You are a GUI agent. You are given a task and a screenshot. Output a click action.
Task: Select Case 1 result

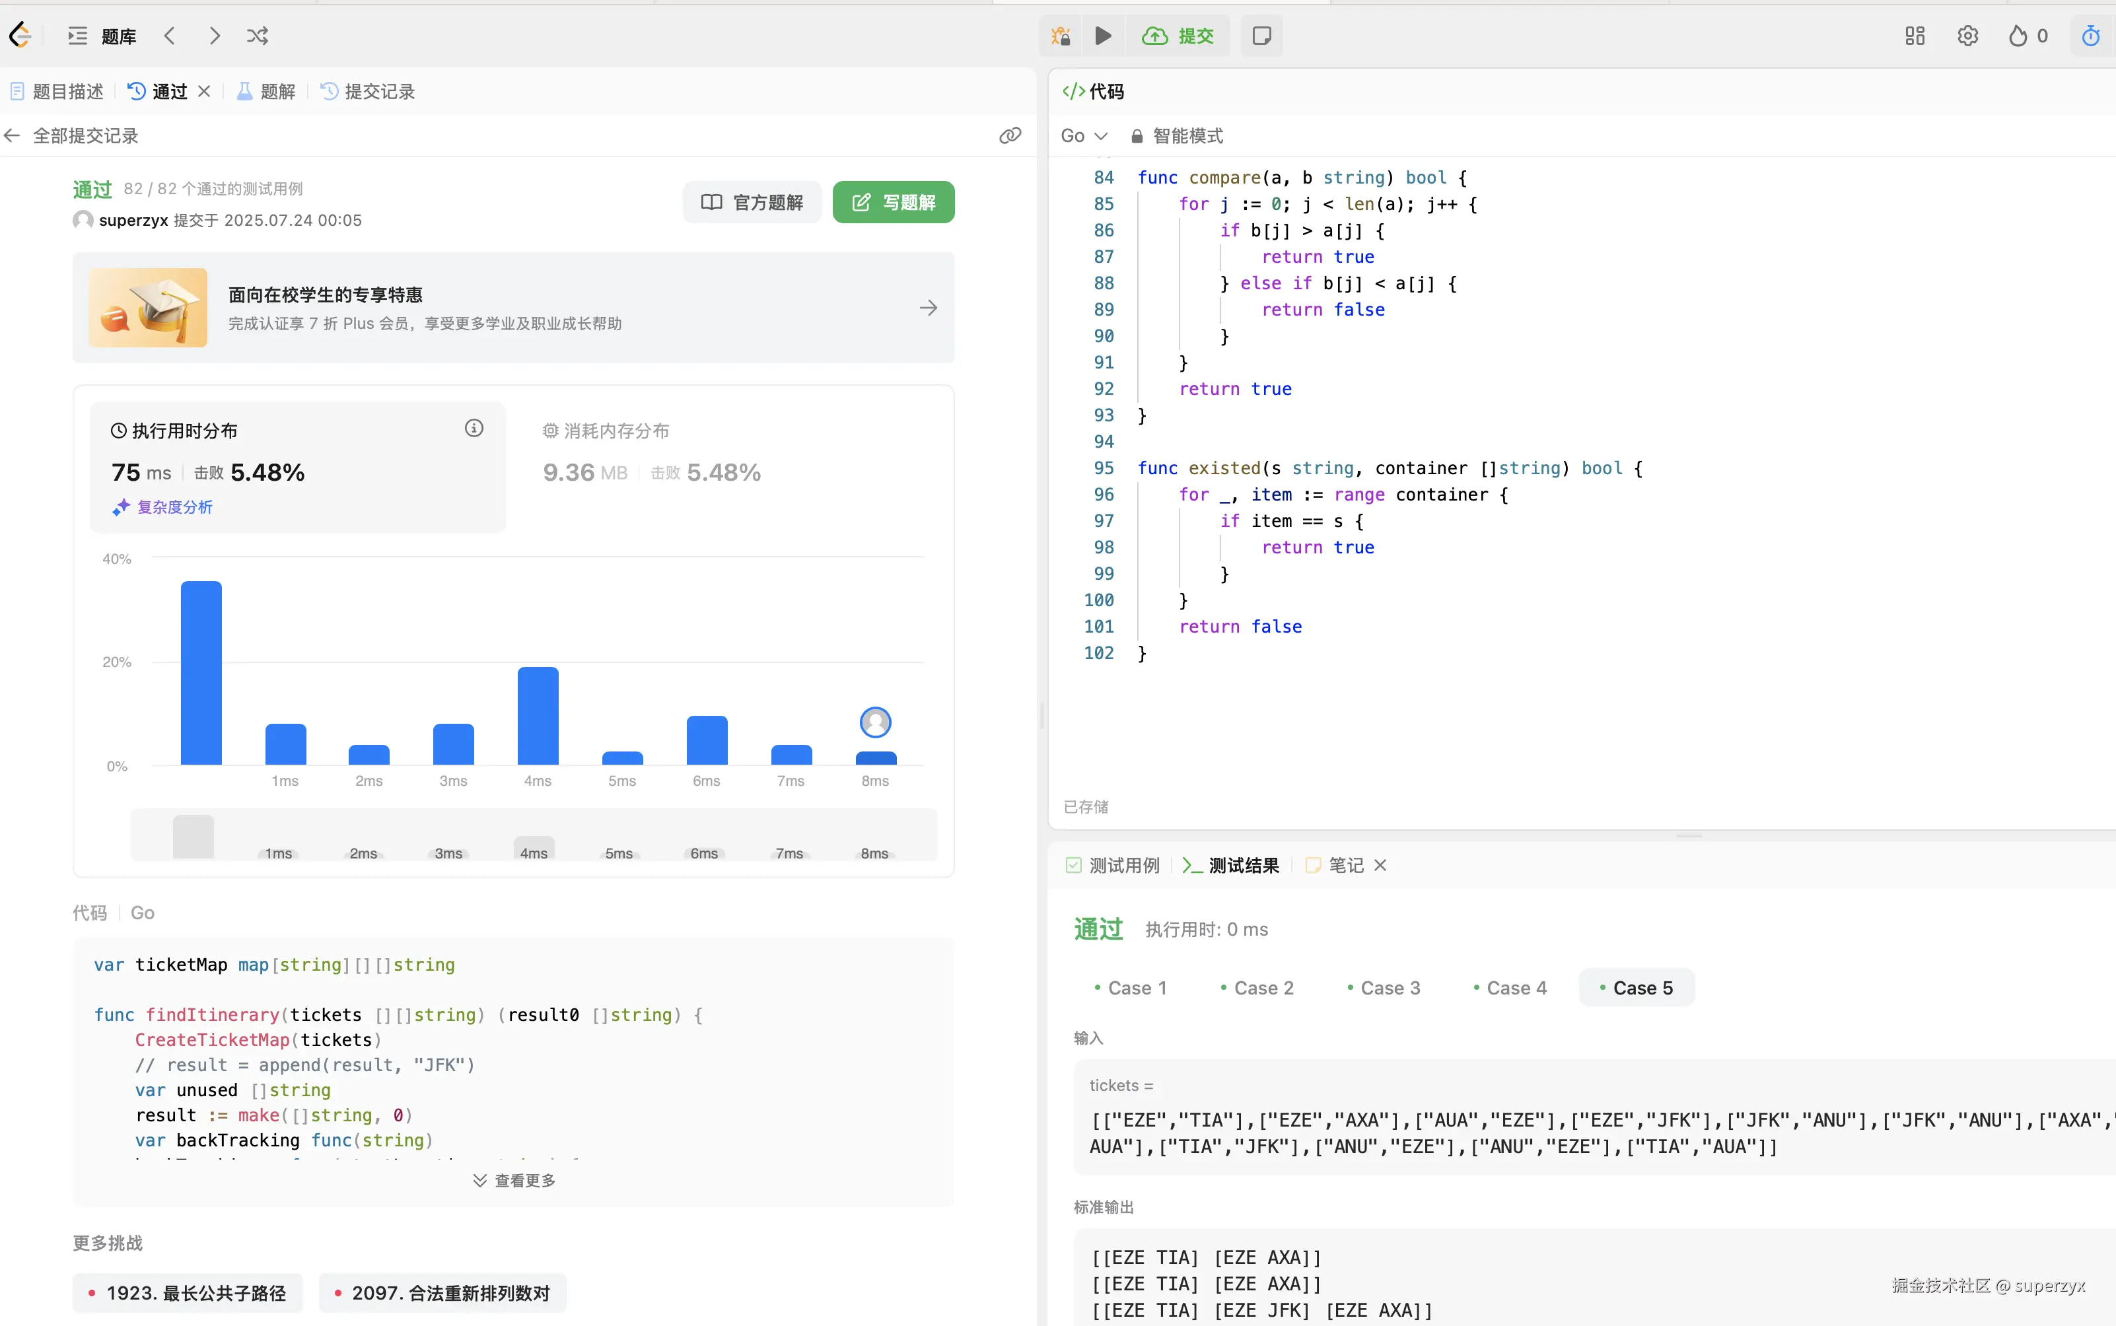pyautogui.click(x=1131, y=989)
